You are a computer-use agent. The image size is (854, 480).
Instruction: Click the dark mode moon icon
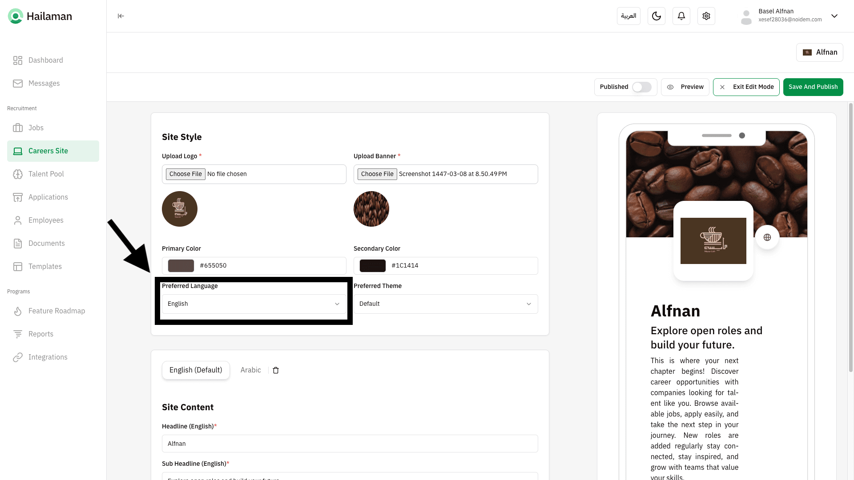pyautogui.click(x=656, y=16)
